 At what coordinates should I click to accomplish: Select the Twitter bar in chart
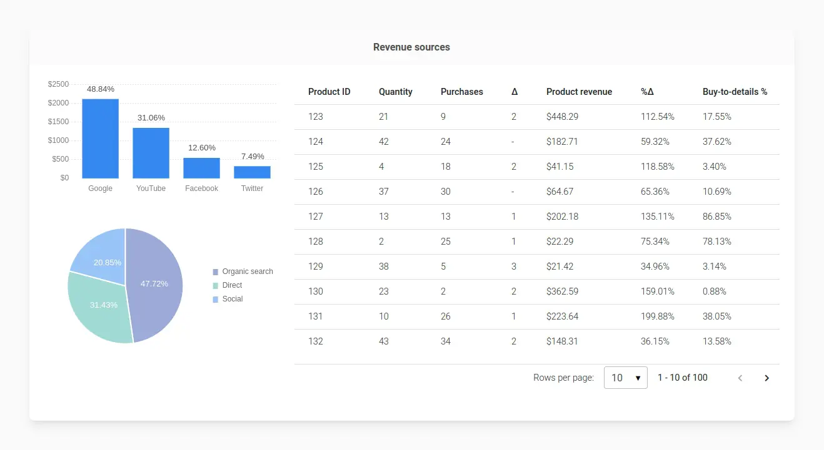pos(252,172)
